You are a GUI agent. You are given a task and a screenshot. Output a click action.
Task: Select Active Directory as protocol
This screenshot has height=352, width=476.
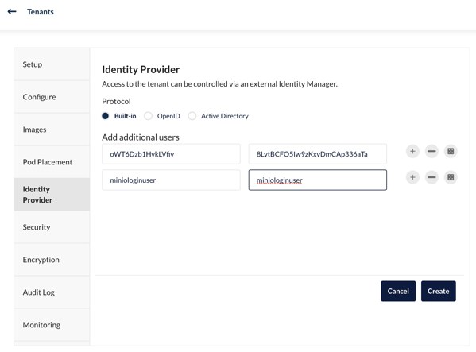(x=192, y=116)
